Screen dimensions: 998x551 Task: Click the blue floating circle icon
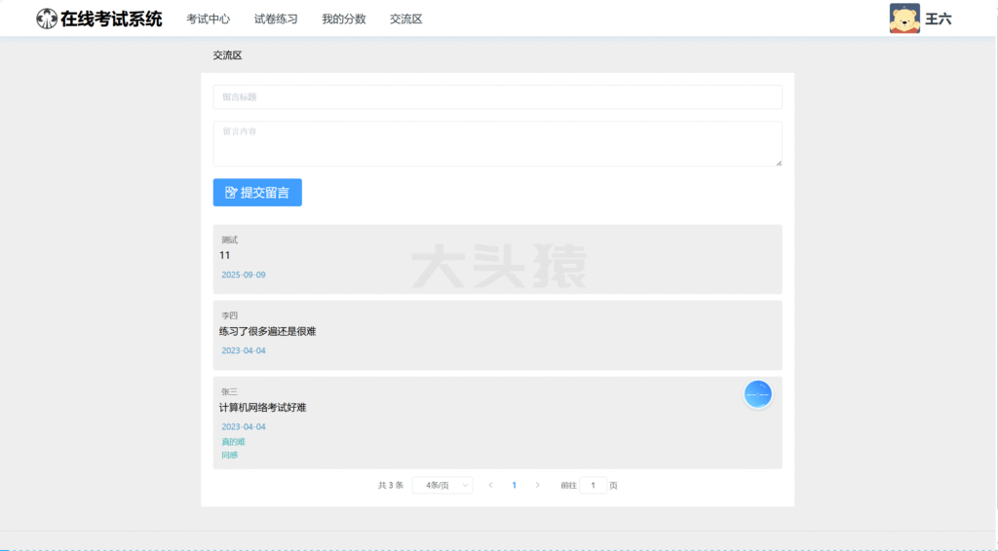pos(757,394)
